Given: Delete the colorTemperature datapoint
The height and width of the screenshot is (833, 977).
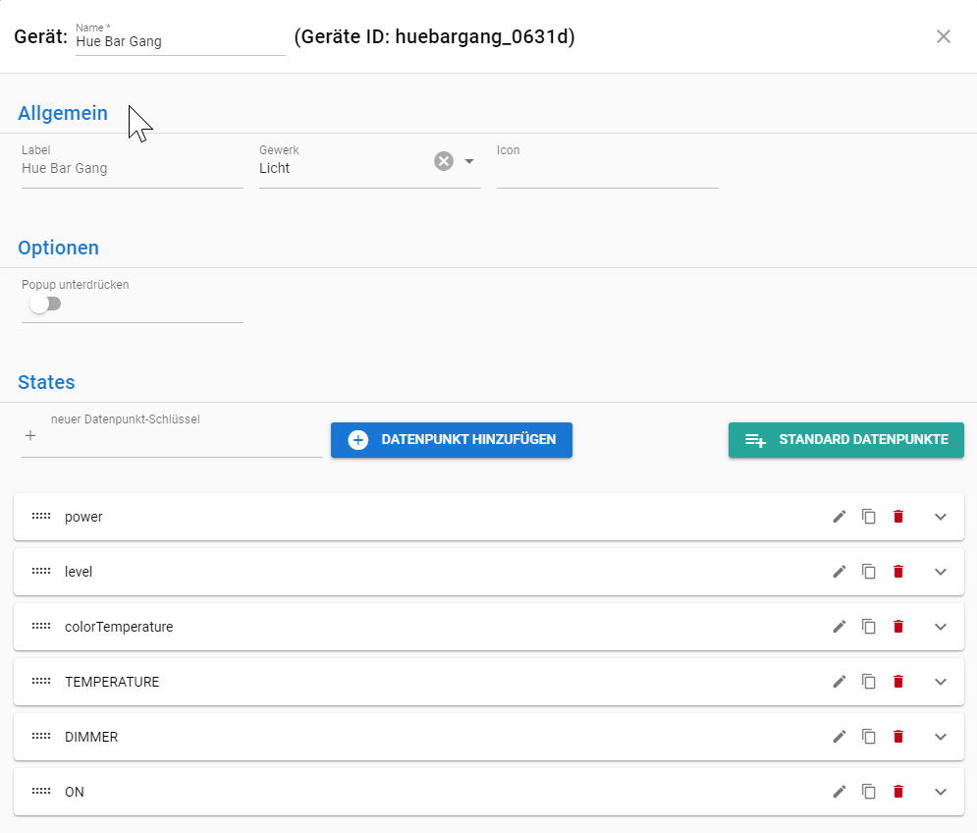Looking at the screenshot, I should tap(897, 627).
